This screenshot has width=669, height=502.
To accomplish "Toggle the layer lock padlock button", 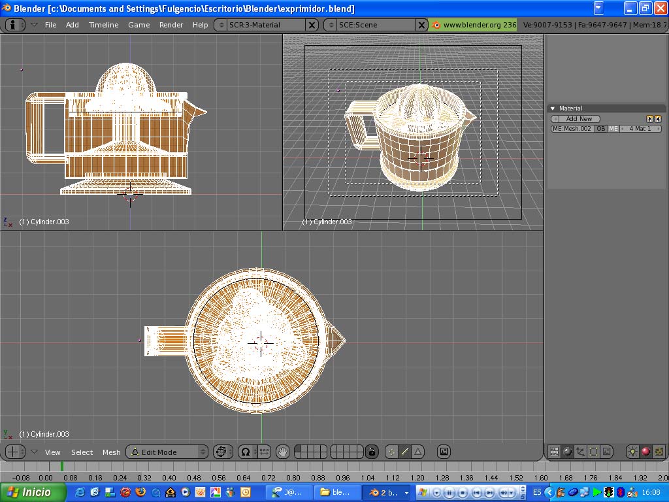I will pyautogui.click(x=372, y=452).
